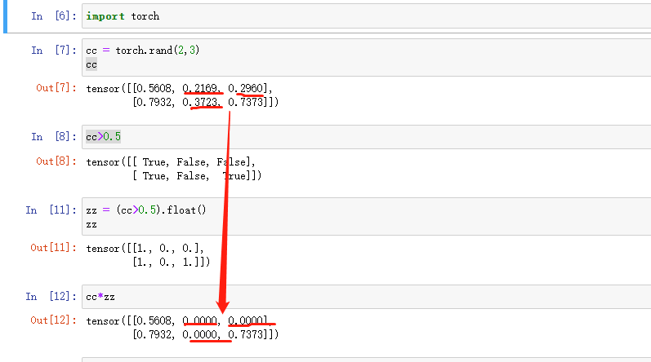Image resolution: width=651 pixels, height=362 pixels.
Task: Click the True/False tensor output
Action: coord(174,169)
